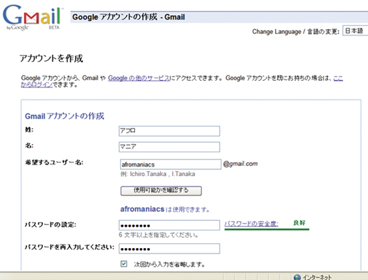Open the language dropdown showing 日本語
Screen dimensions: 368x280
355,31
